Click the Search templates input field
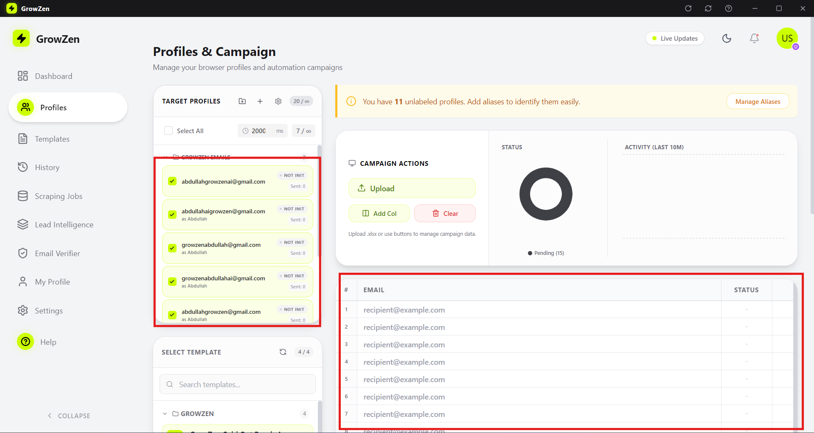 [x=237, y=384]
